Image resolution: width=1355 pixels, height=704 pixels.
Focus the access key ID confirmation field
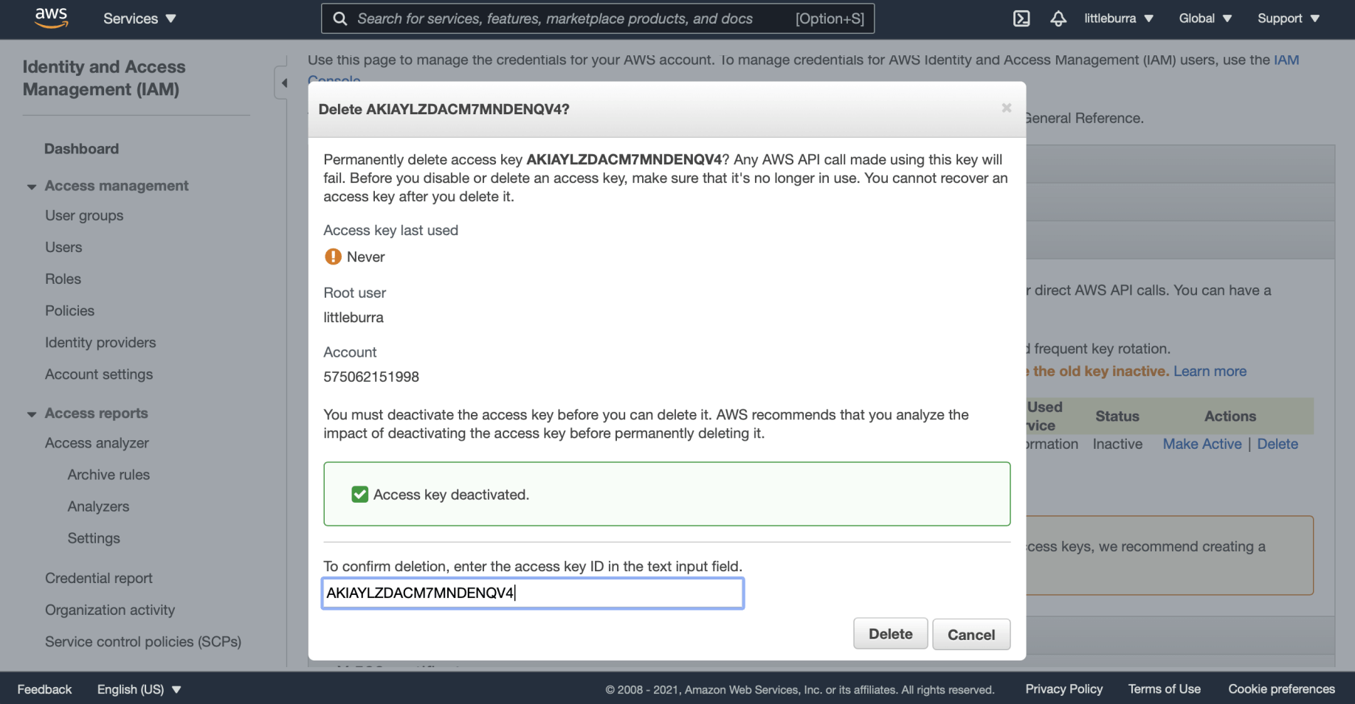click(533, 593)
